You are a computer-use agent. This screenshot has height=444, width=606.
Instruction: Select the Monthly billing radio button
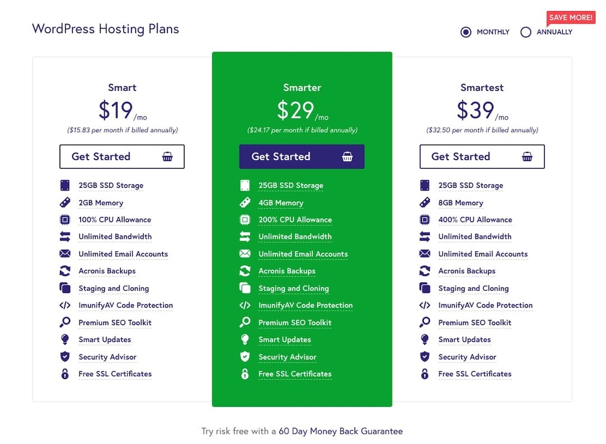466,32
